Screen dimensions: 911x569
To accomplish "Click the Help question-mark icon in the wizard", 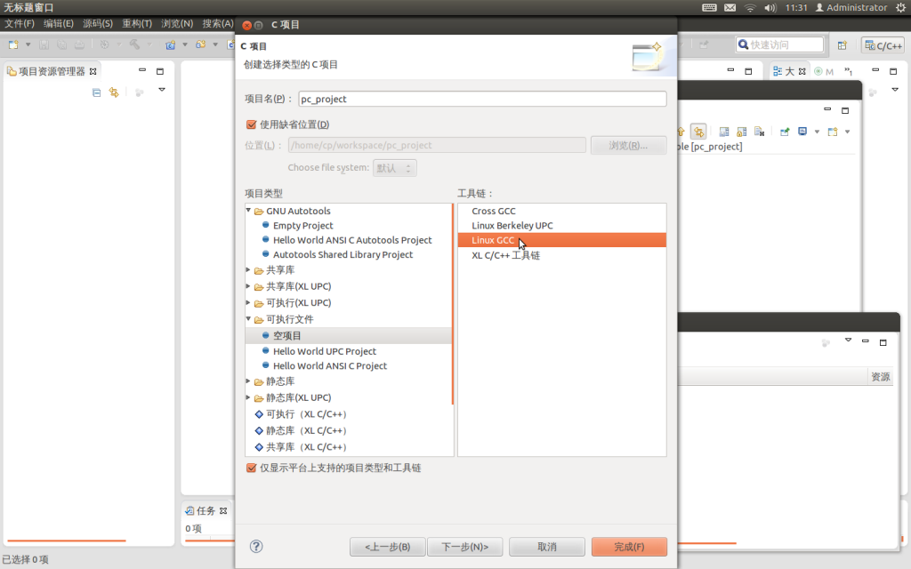I will tap(255, 547).
